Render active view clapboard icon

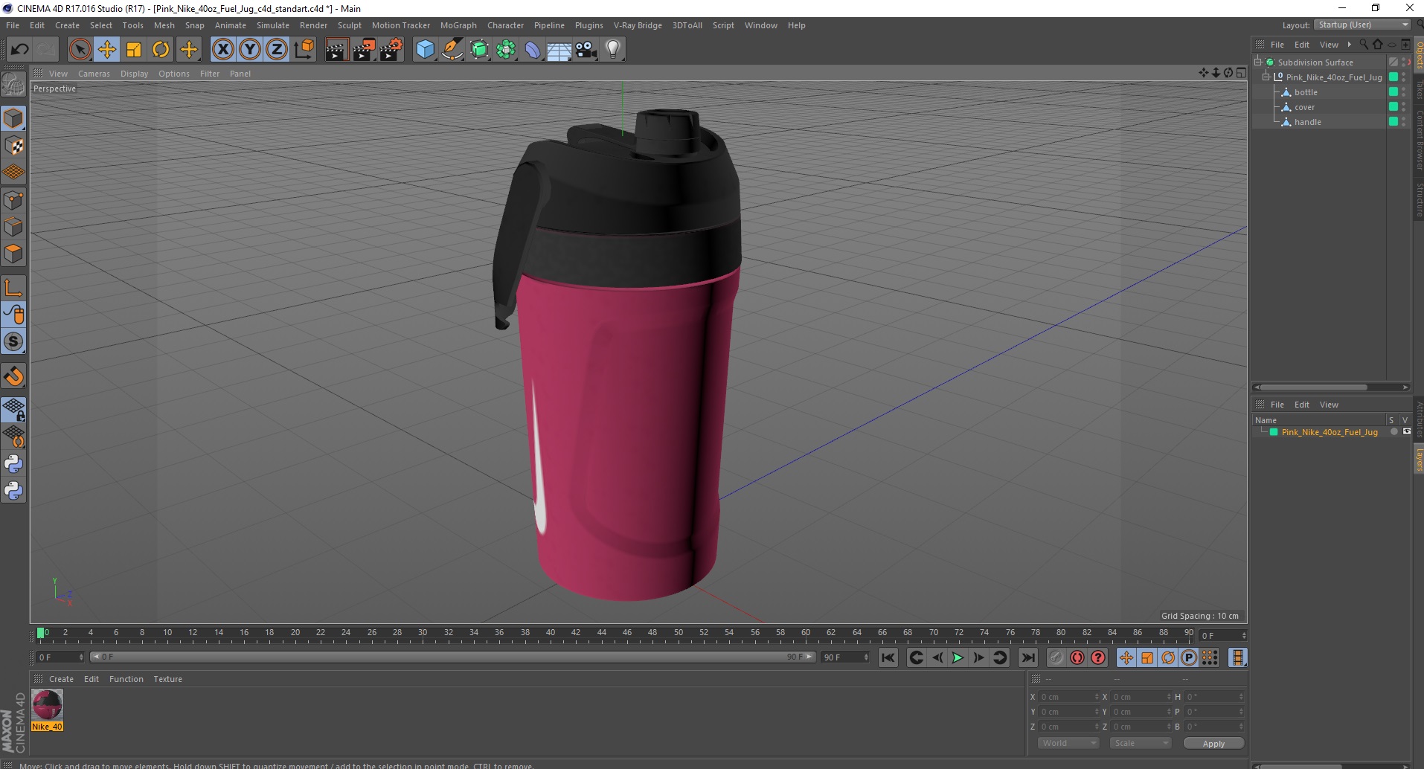336,50
